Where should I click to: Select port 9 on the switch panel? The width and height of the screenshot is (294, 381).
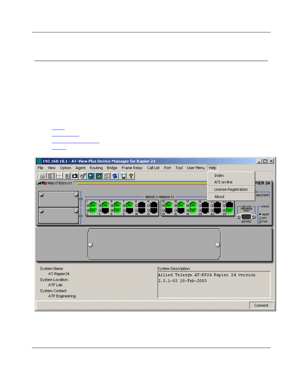(142, 205)
